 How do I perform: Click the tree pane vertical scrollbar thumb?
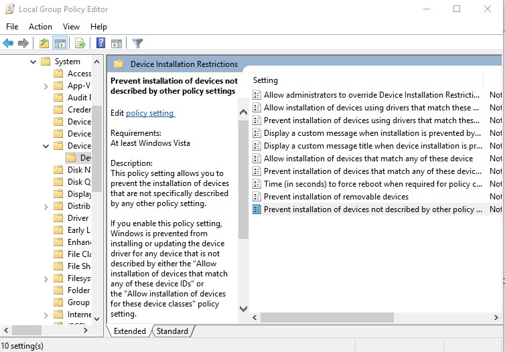[96, 149]
